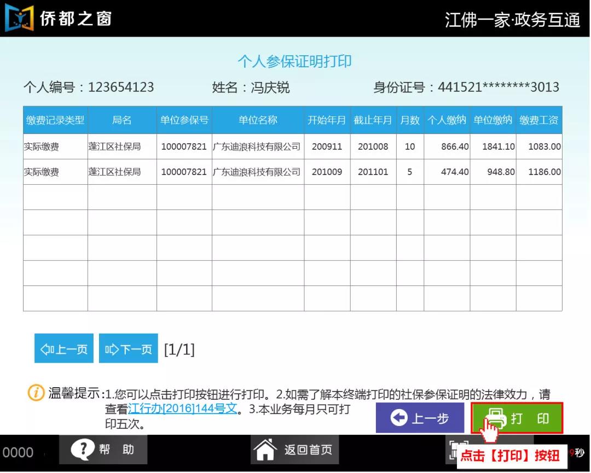591x473 pixels.
Task: Click the orange info tip icon
Action: pos(36,393)
